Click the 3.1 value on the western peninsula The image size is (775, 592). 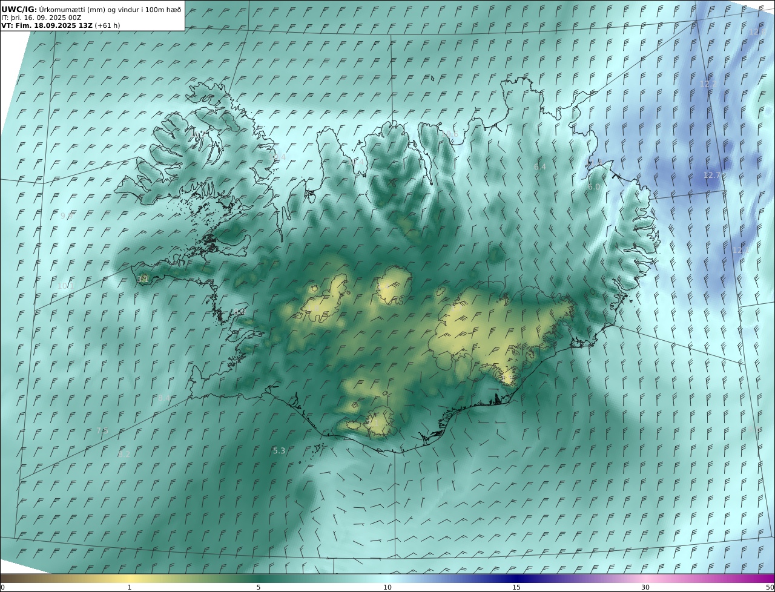click(x=143, y=279)
